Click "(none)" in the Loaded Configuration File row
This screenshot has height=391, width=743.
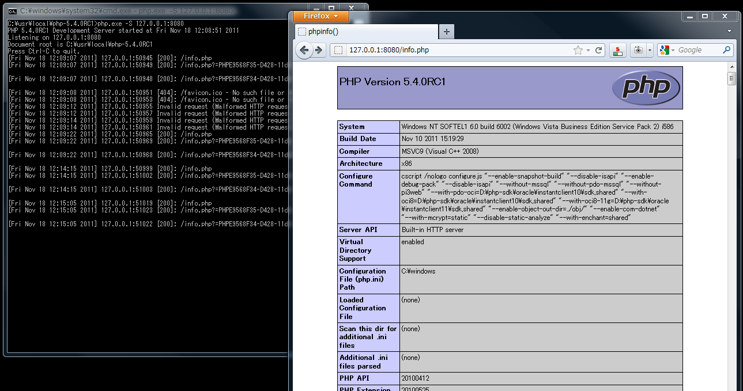click(x=410, y=300)
